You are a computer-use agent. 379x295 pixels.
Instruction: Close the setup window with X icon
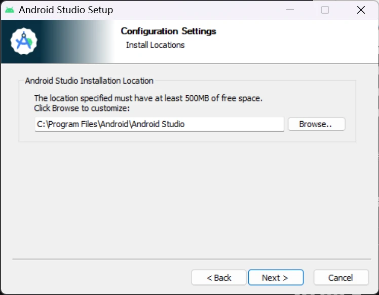coord(361,10)
